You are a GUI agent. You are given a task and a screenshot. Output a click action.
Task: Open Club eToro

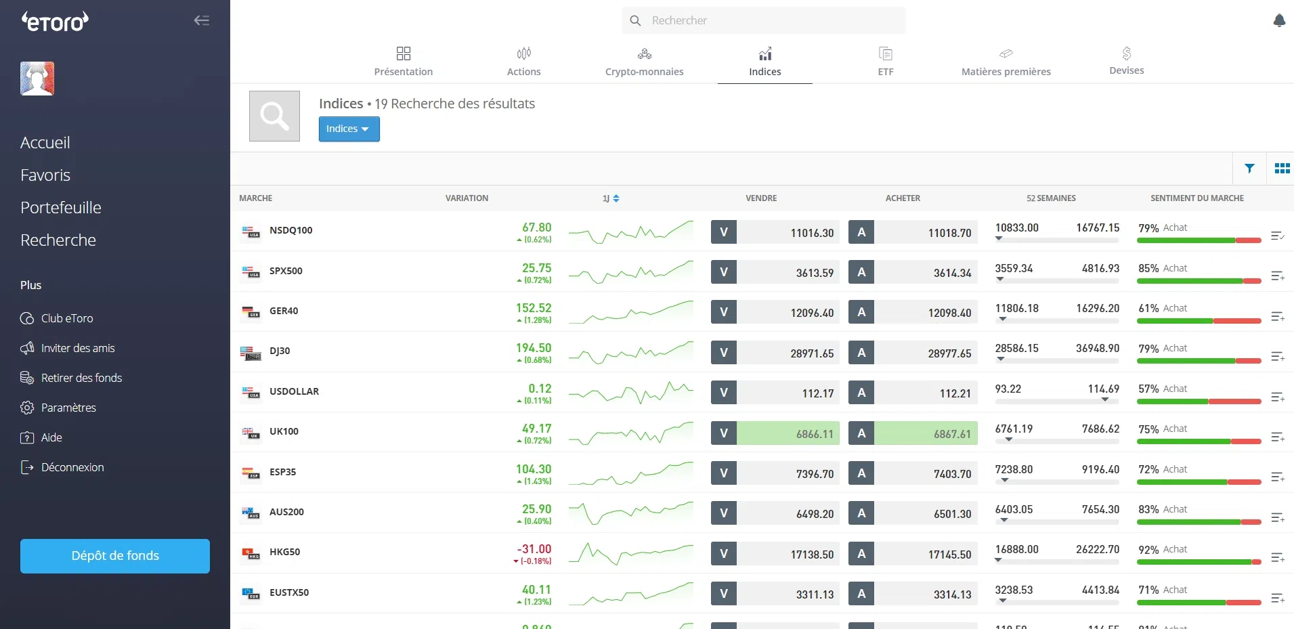(57, 318)
